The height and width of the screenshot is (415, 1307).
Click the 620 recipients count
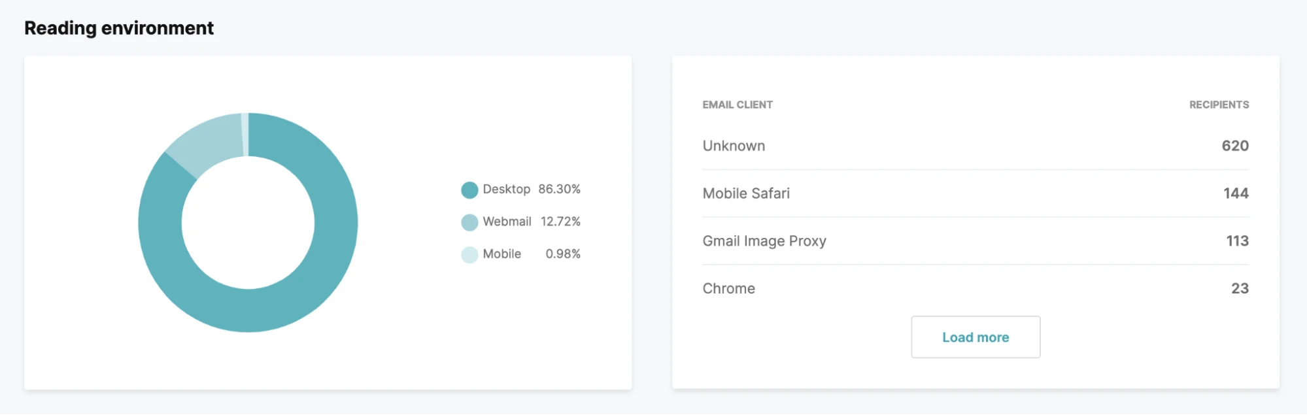pos(1235,146)
